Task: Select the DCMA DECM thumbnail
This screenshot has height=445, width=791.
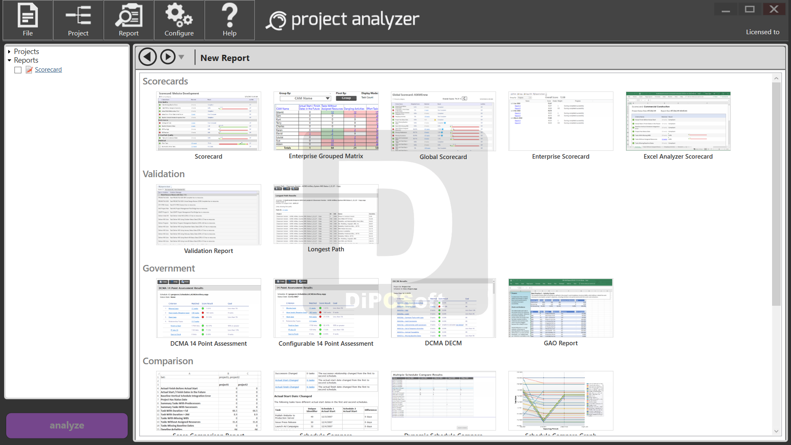Action: [x=443, y=308]
